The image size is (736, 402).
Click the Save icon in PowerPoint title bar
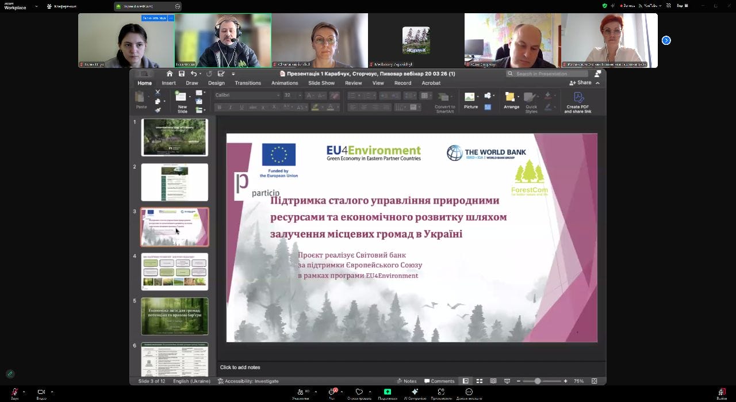click(x=182, y=74)
